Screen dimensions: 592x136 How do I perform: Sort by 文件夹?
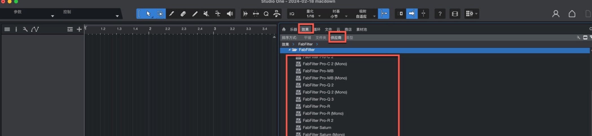(321, 38)
